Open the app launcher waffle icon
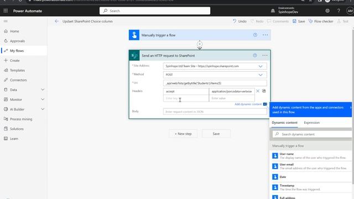The image size is (354, 199). pos(6,11)
